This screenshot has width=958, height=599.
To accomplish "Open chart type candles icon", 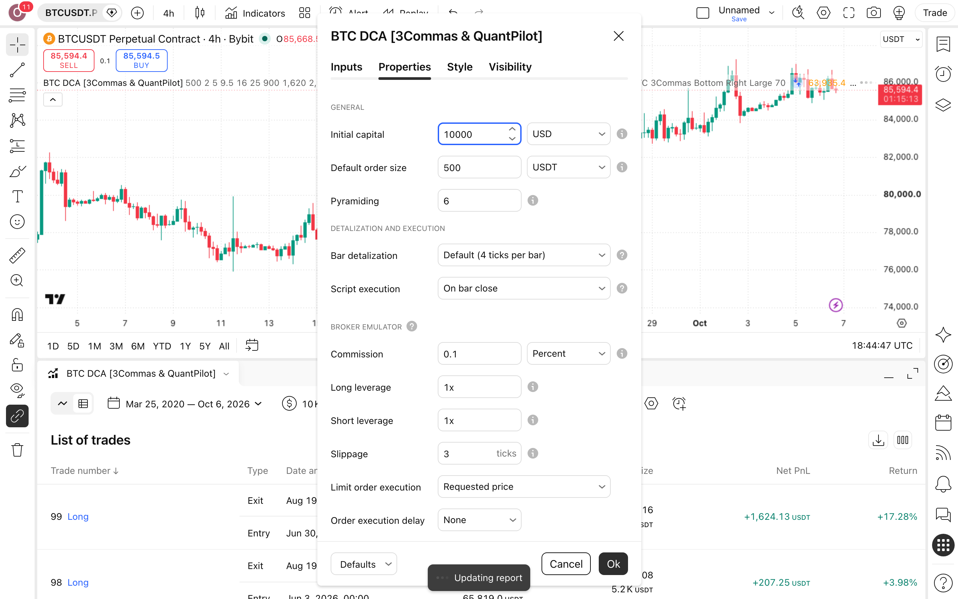I will point(200,13).
